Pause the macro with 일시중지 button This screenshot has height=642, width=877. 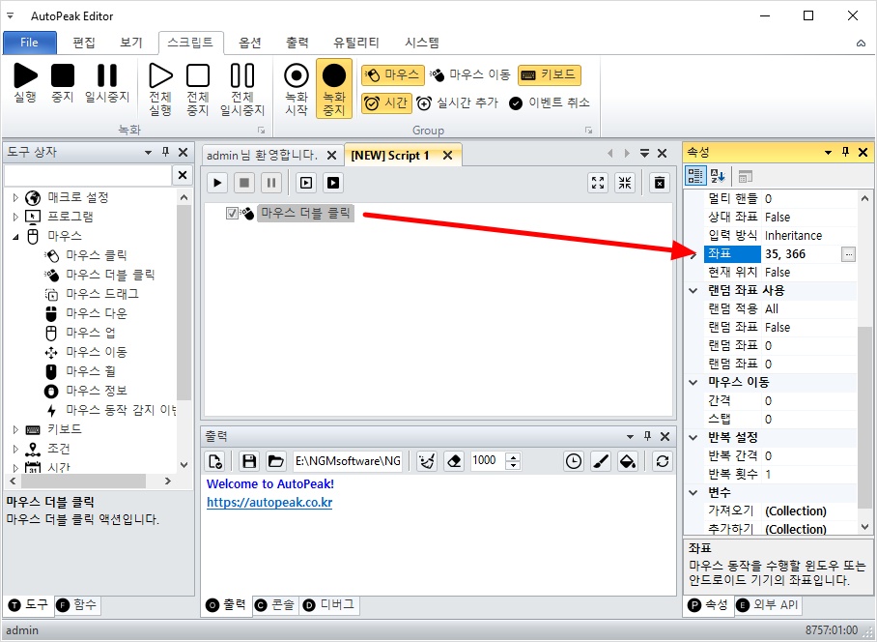point(107,83)
